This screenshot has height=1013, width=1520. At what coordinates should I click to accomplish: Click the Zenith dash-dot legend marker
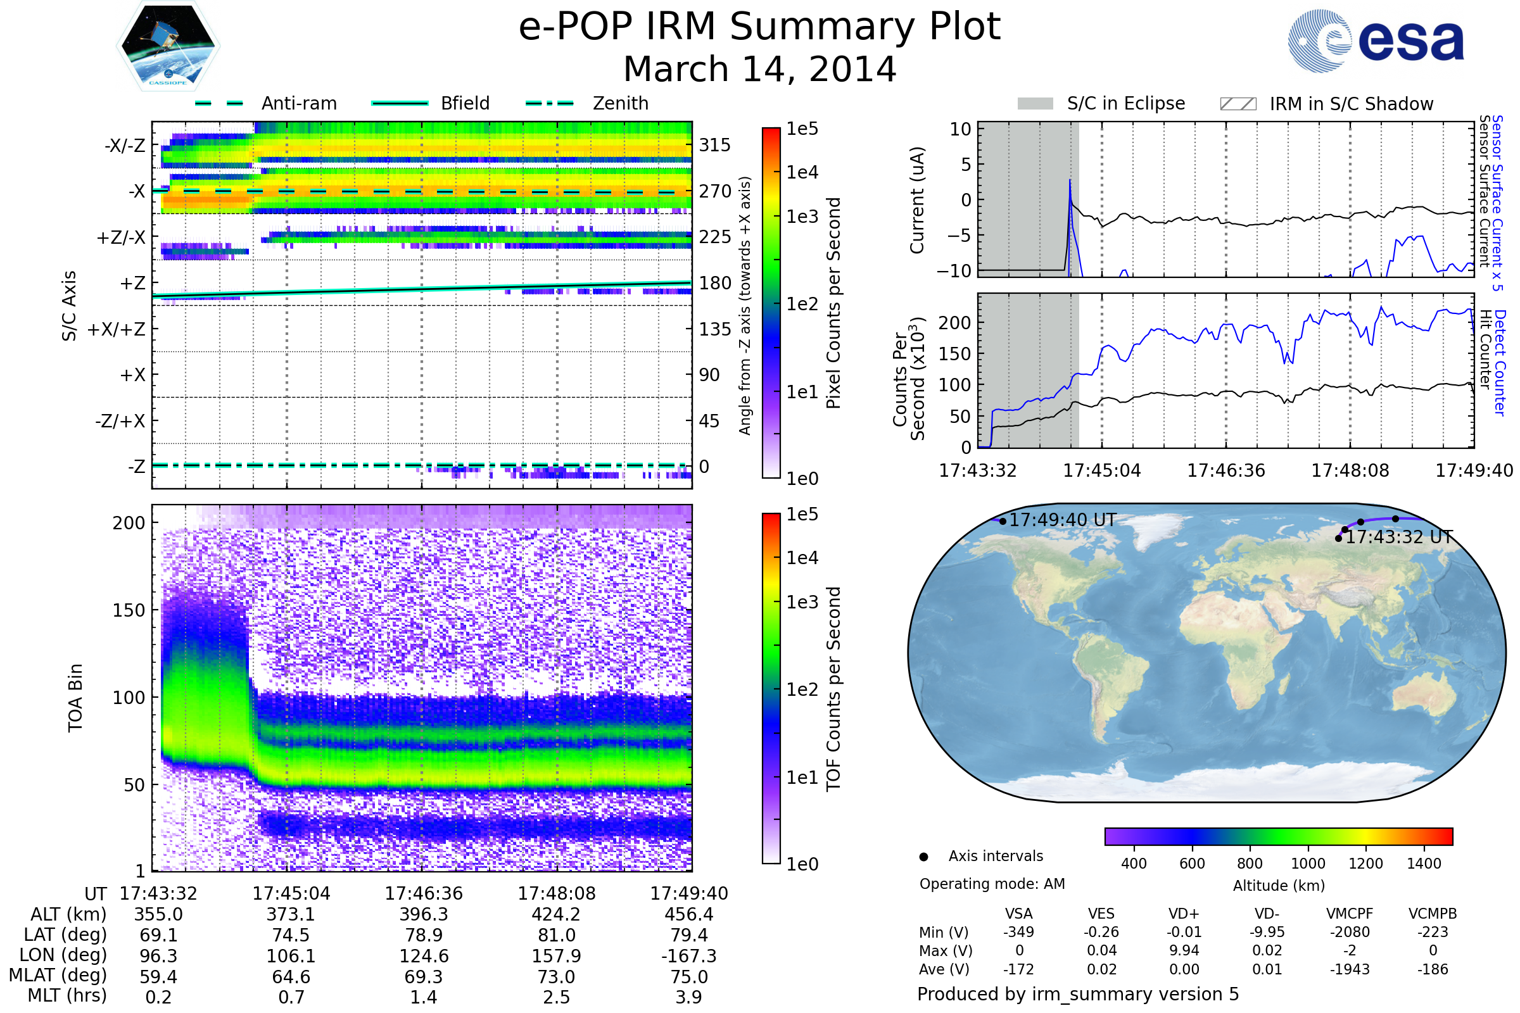[549, 103]
